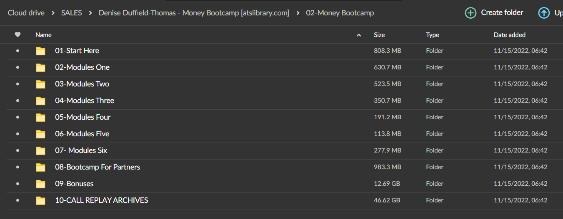Screen dimensions: 563x219
Task: Toggle favorite dot for 01-Start Here
Action: pyautogui.click(x=18, y=51)
